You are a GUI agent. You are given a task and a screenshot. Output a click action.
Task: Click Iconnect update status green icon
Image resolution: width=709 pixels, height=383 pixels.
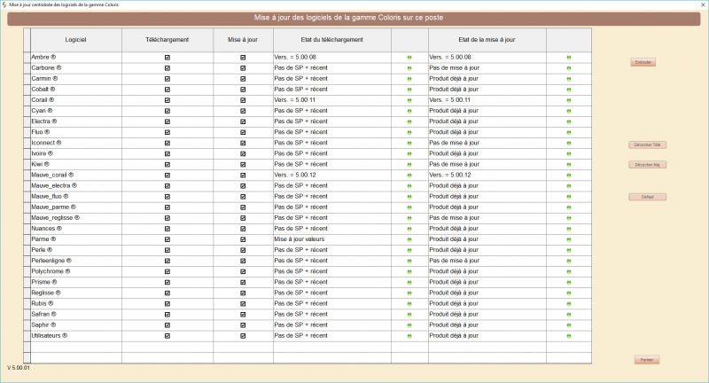pos(568,143)
